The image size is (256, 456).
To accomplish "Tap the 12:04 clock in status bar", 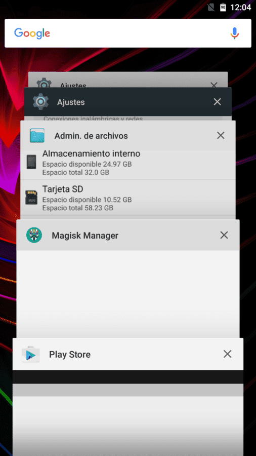I will pyautogui.click(x=241, y=8).
